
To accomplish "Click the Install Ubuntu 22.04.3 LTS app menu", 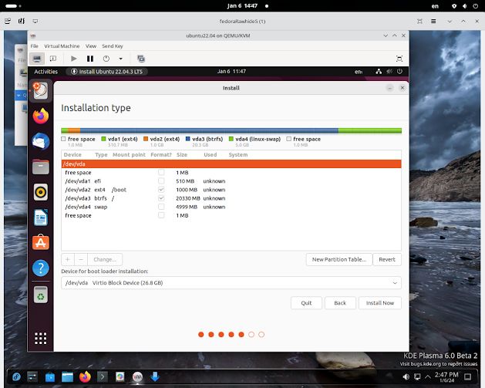I will pos(106,72).
